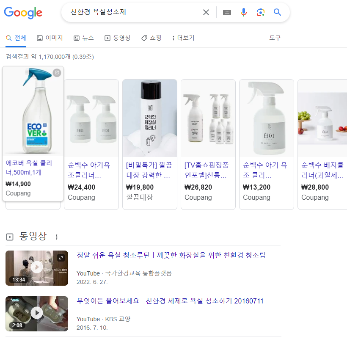Click the 국가환경교육 통합플랫폼 channel text

pyautogui.click(x=138, y=273)
